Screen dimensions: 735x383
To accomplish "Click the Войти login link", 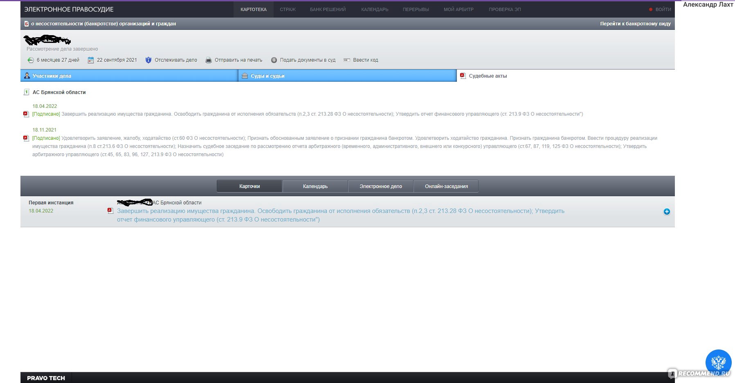I will point(663,9).
